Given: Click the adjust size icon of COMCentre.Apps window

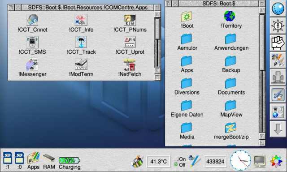Looking at the screenshot, I should 157,77.
